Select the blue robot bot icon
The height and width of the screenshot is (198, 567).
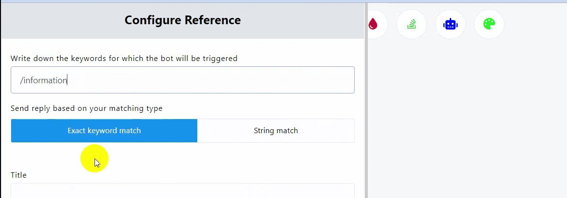pyautogui.click(x=450, y=24)
